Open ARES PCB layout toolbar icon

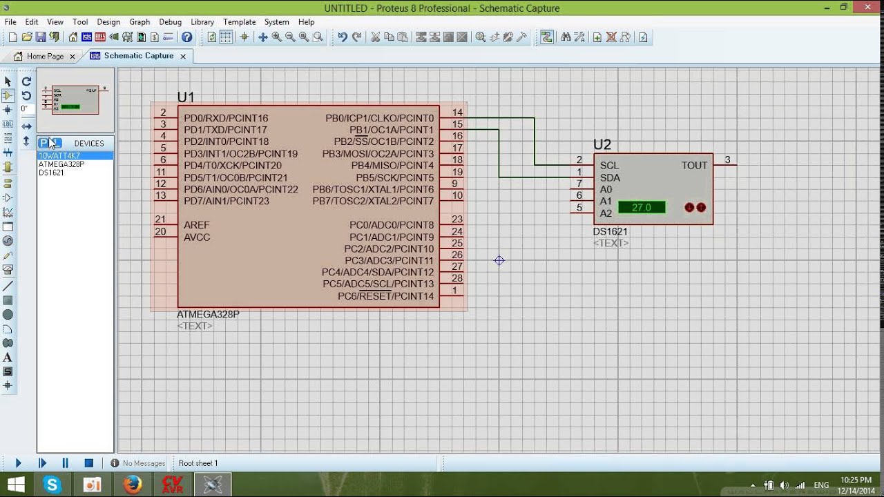pos(101,37)
